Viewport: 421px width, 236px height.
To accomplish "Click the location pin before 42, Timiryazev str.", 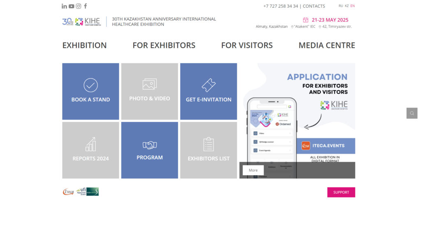I will [320, 27].
